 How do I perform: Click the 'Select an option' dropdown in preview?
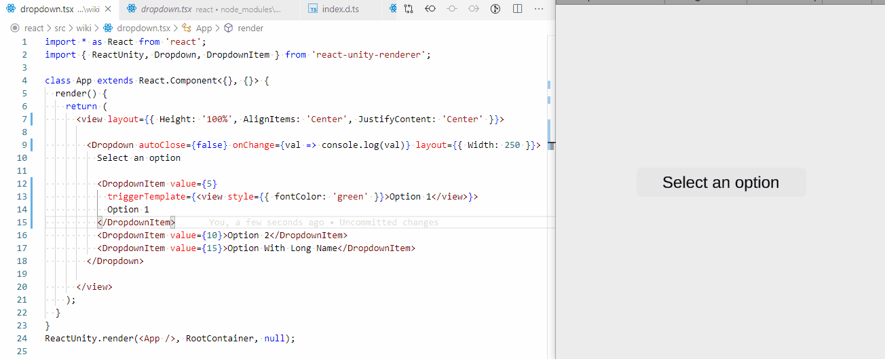click(721, 183)
